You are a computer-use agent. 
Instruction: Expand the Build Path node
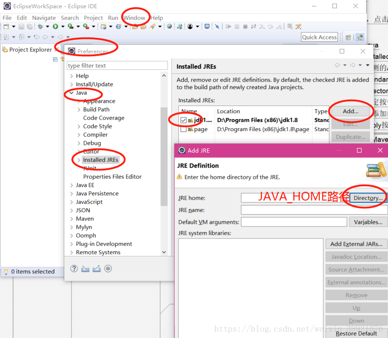(79, 110)
